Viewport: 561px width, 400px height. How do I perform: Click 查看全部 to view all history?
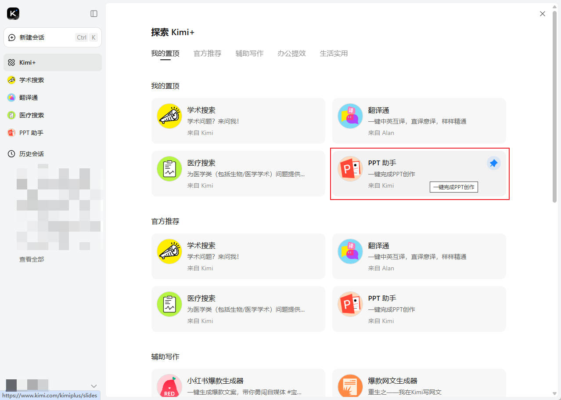32,259
